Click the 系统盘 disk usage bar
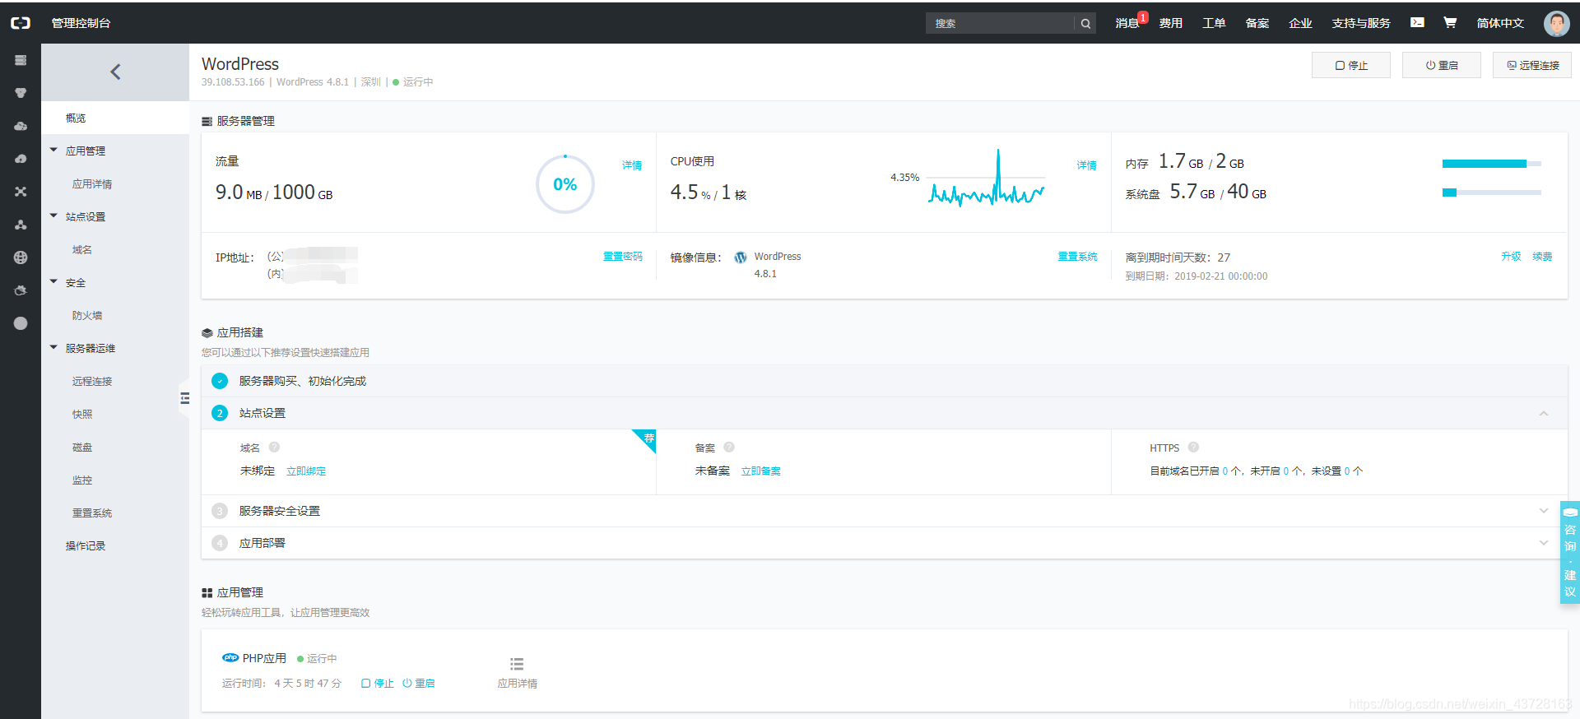This screenshot has height=719, width=1580. pyautogui.click(x=1492, y=193)
